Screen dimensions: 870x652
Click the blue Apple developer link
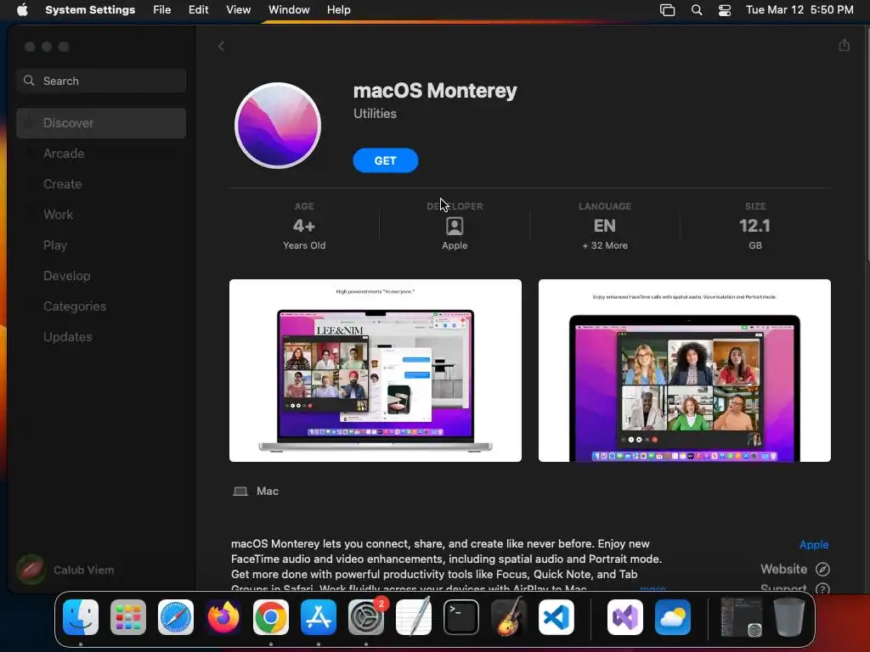click(813, 544)
